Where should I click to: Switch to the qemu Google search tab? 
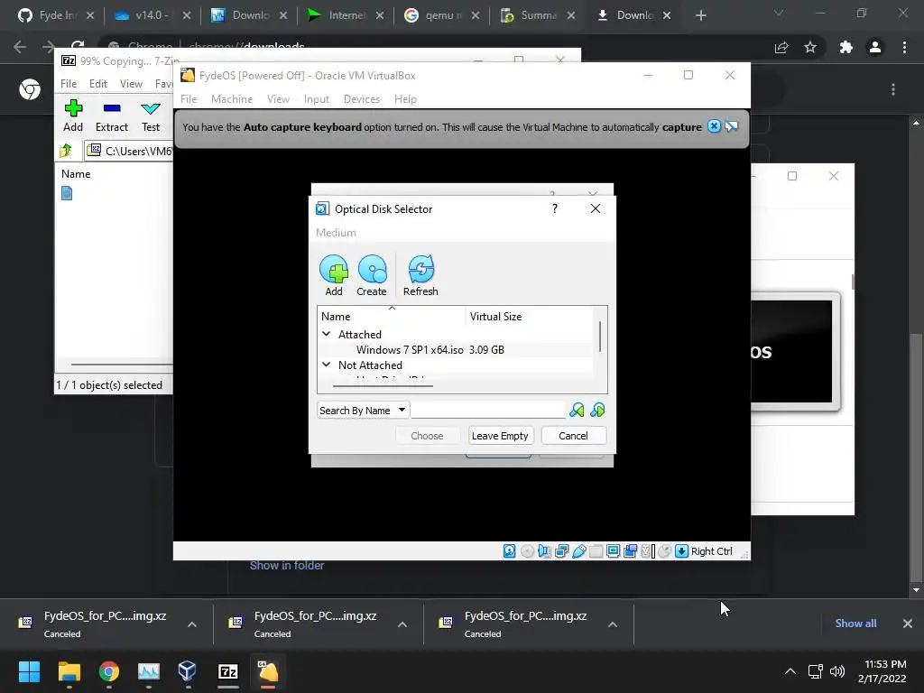(x=440, y=15)
